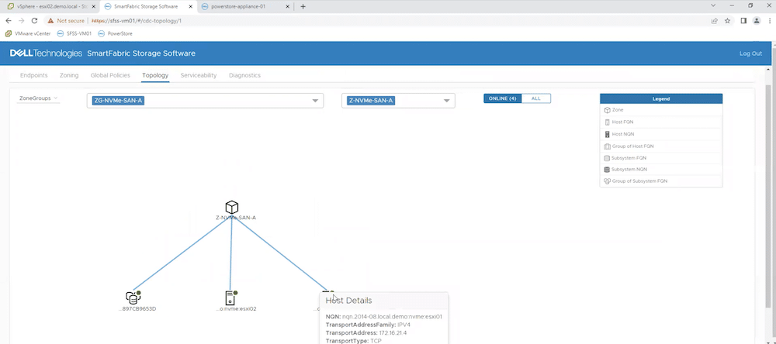
Task: Click the Not secure warning icon
Action: [x=50, y=21]
